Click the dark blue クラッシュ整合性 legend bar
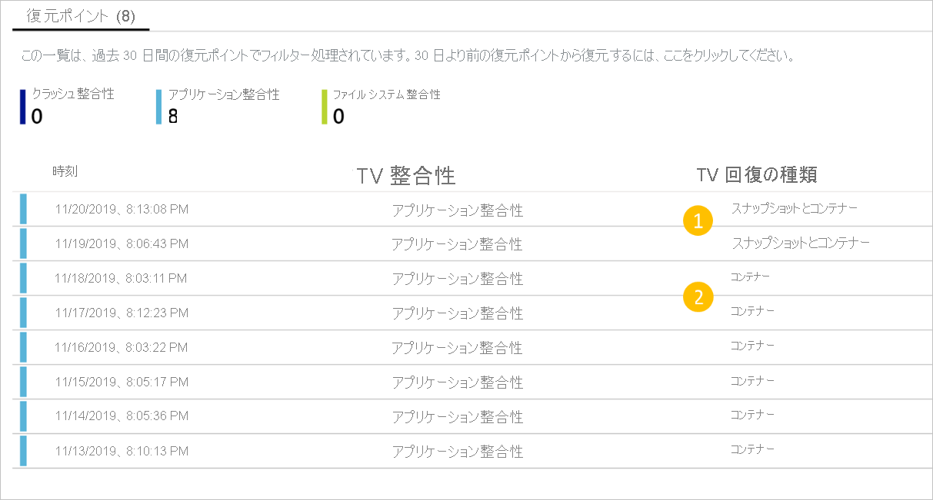 [x=23, y=106]
